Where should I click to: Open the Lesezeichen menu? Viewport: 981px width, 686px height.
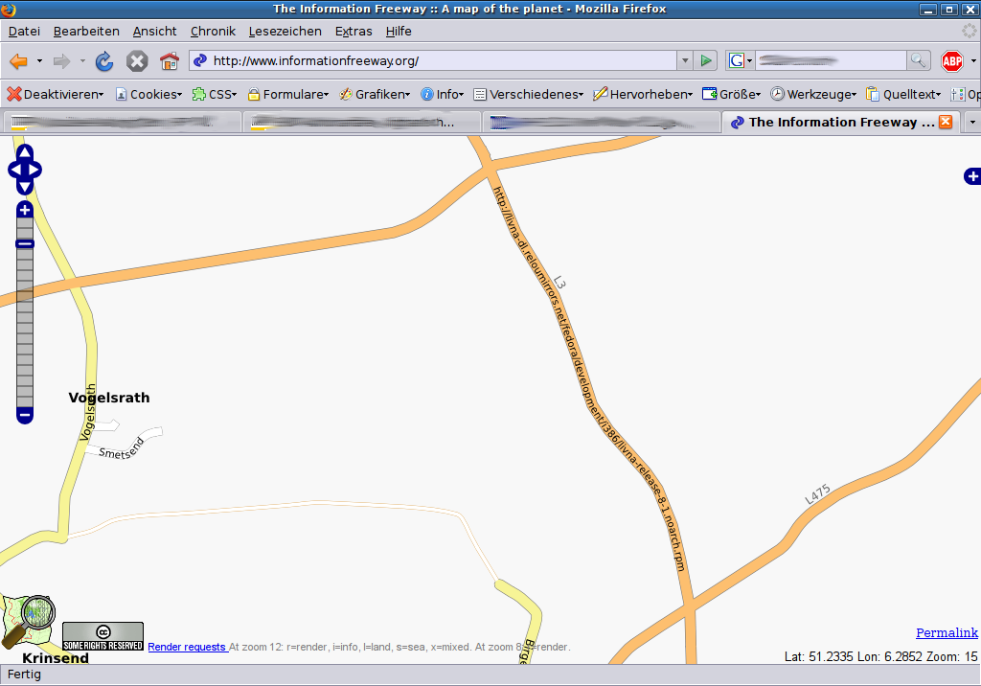(x=285, y=32)
